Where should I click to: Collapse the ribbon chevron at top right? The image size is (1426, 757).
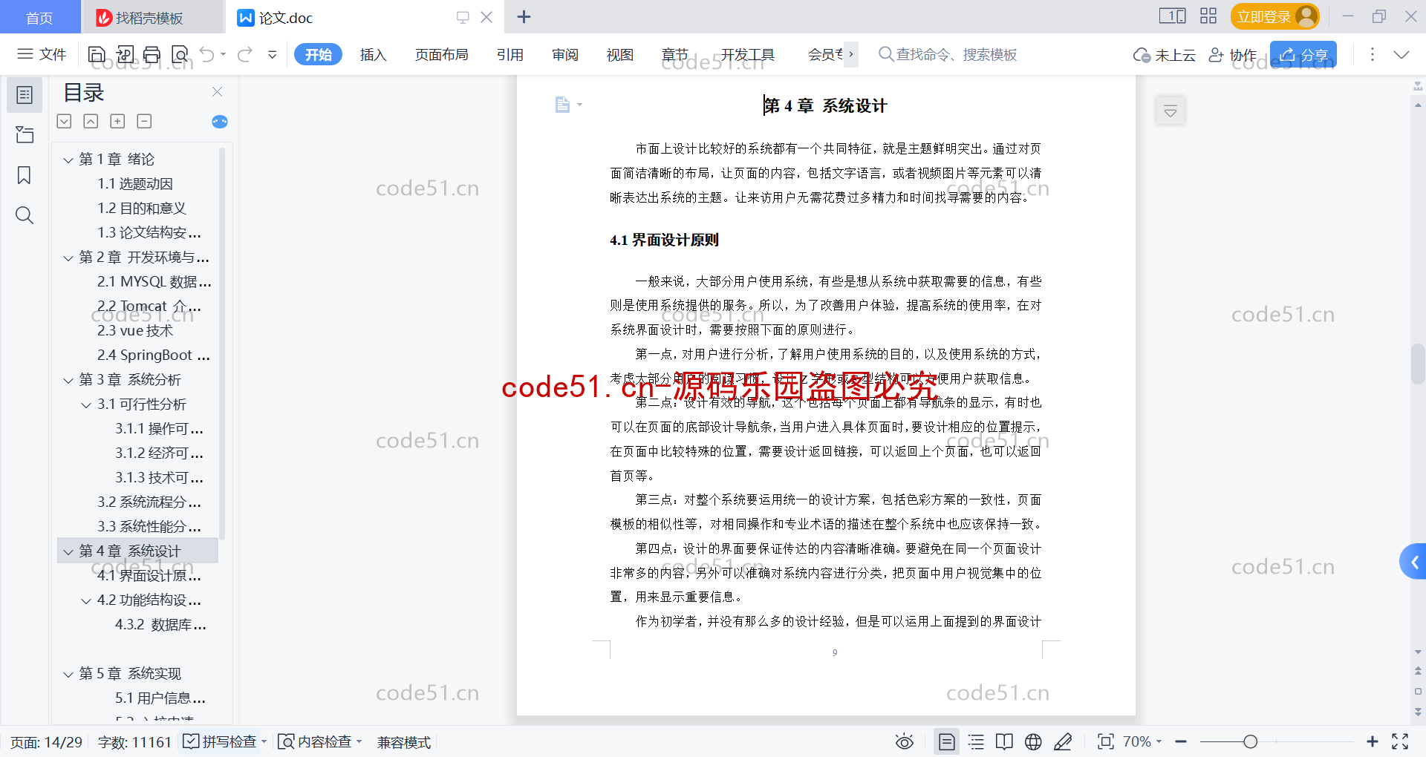pyautogui.click(x=1401, y=54)
